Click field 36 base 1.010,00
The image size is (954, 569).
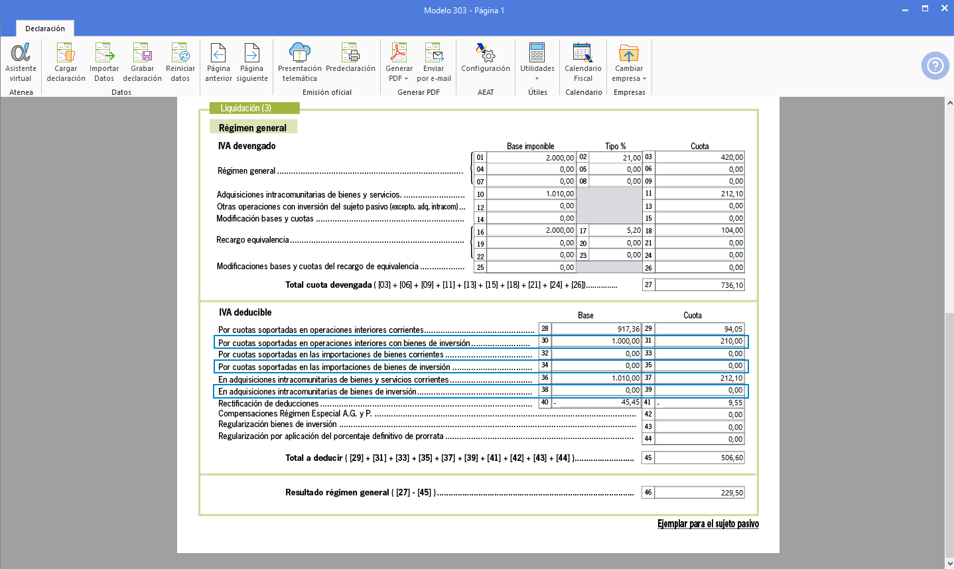[596, 378]
